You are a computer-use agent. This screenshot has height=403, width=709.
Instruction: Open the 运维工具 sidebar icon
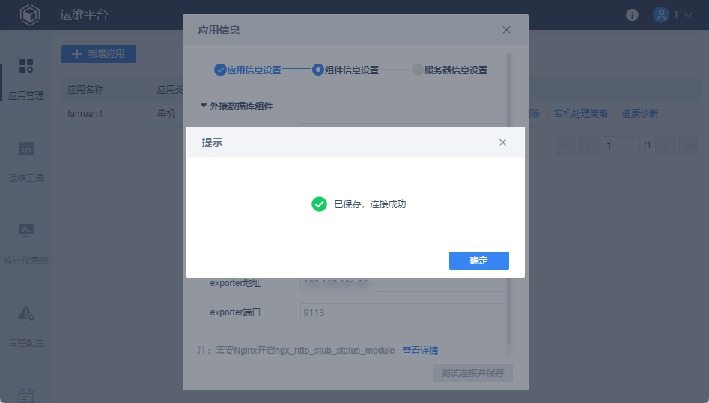26,148
